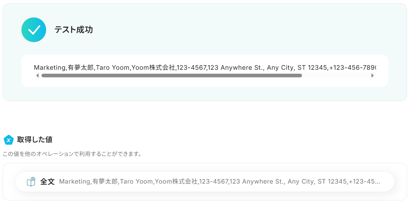Click the 取得した値 section heading
Viewport: 409px width, 203px height.
tap(35, 140)
